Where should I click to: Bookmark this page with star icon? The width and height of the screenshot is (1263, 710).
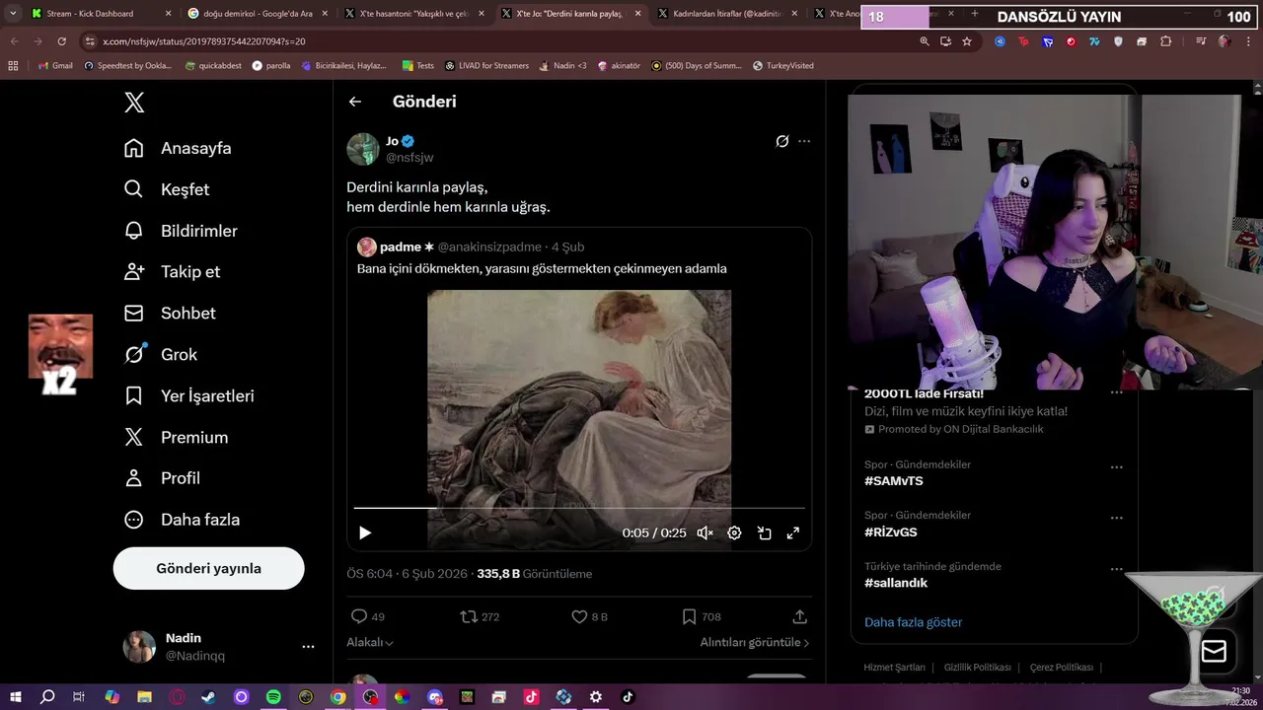click(967, 41)
